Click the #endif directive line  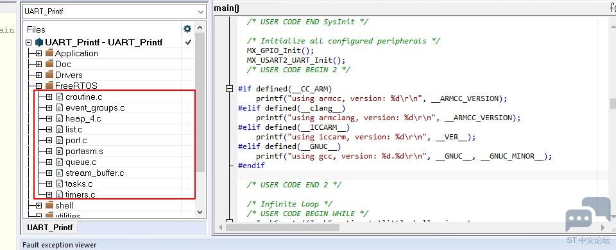tap(252, 166)
